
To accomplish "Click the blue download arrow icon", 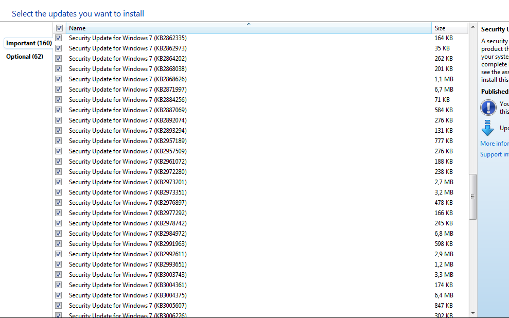I will click(x=487, y=128).
